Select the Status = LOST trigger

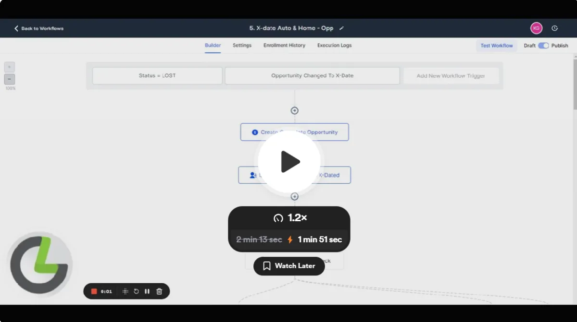pyautogui.click(x=157, y=76)
